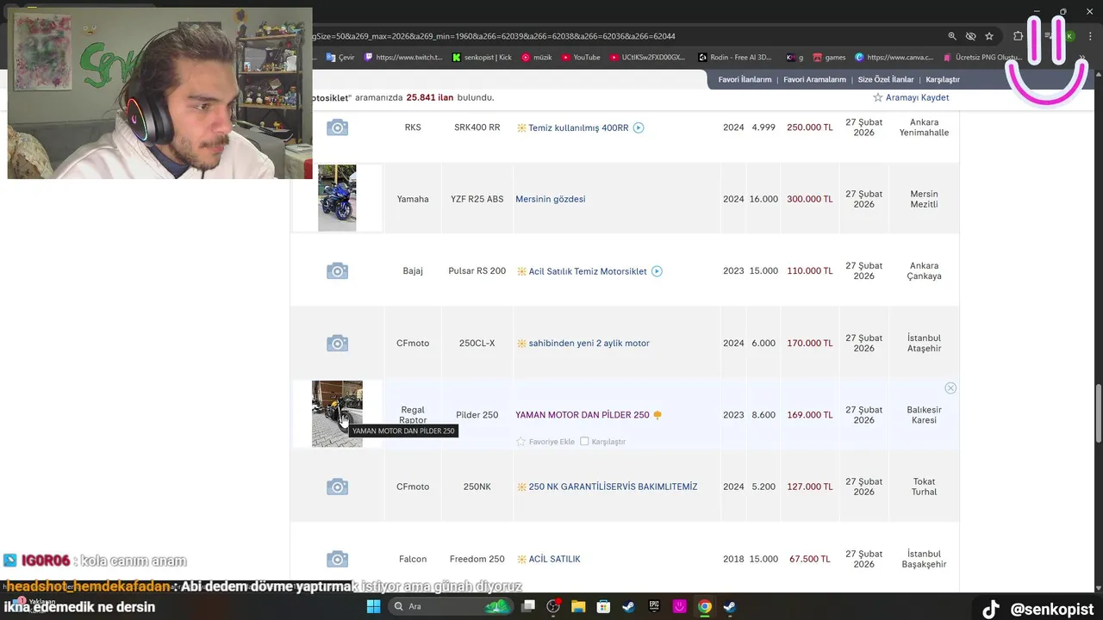The height and width of the screenshot is (620, 1103).
Task: Open the pink smiley app in the taskbar
Action: pos(680,606)
